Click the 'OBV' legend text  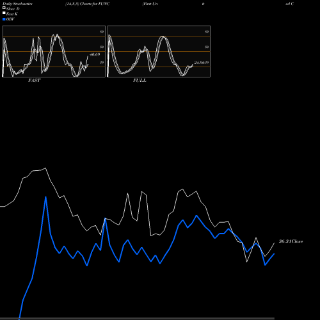pyautogui.click(x=10, y=19)
